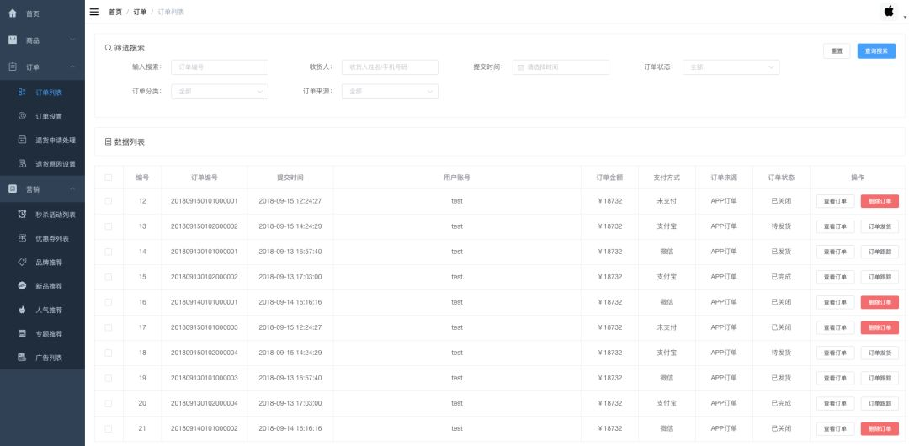
Task: Click 订单跟踪 for order row 15
Action: coord(880,277)
